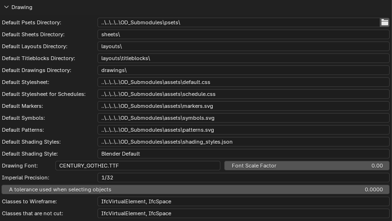Select the Default Sheets Directory field
The height and width of the screenshot is (221, 392).
(x=243, y=34)
